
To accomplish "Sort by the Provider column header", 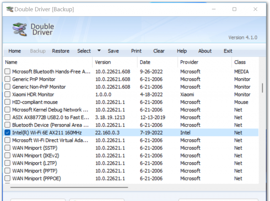I will click(x=204, y=62).
